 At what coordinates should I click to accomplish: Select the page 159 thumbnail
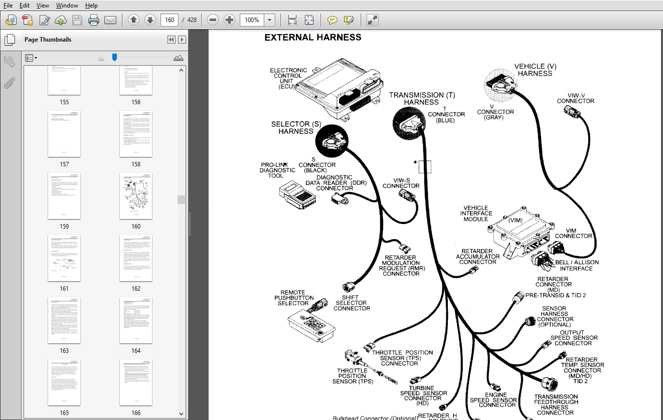64,196
